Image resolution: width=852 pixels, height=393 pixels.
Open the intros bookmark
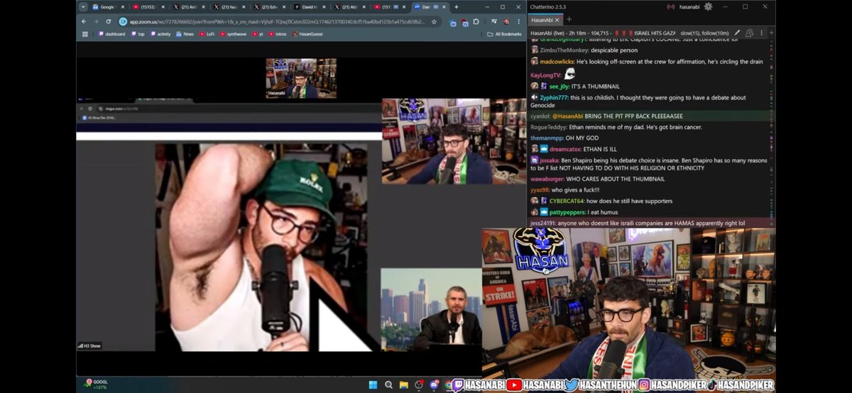pos(278,33)
